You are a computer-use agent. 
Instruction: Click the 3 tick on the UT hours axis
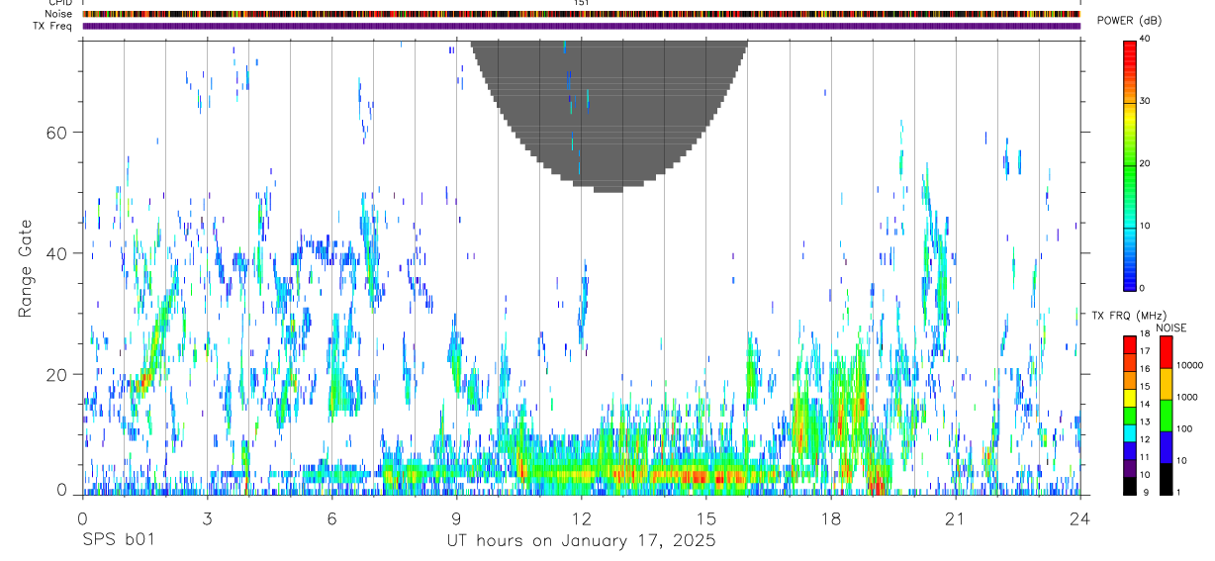[207, 517]
